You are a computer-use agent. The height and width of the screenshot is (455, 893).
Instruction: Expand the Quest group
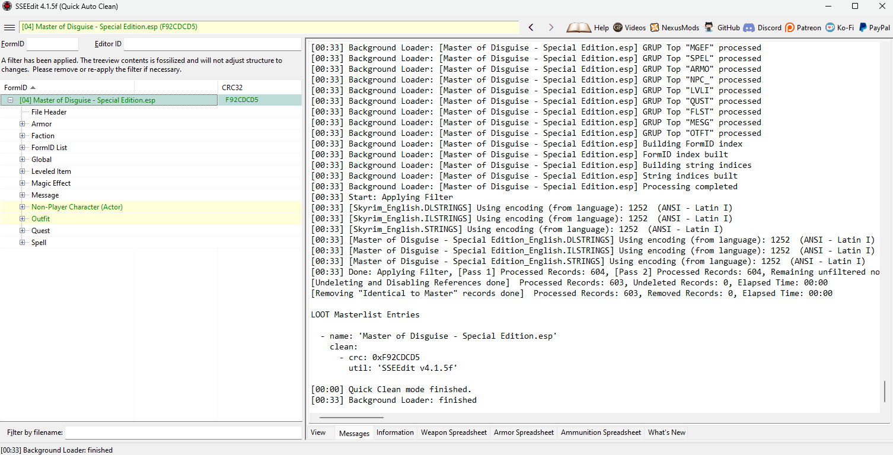(x=23, y=231)
